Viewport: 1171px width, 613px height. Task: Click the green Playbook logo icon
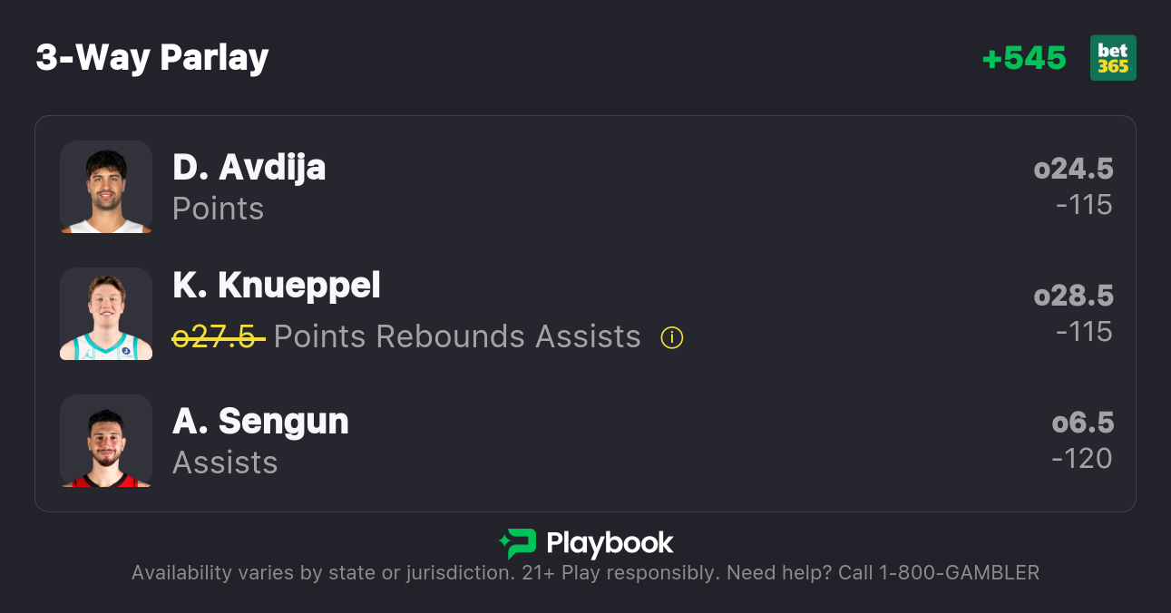pyautogui.click(x=517, y=543)
